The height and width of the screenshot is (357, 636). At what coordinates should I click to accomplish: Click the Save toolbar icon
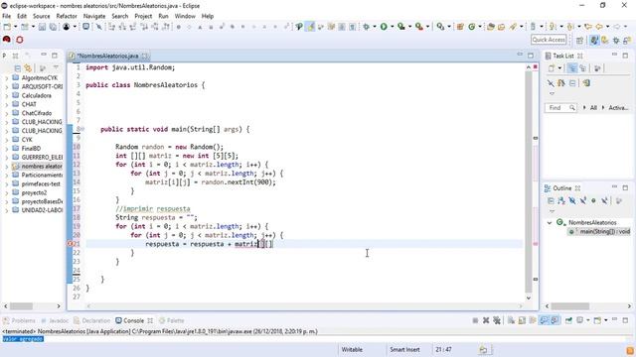click(x=42, y=27)
